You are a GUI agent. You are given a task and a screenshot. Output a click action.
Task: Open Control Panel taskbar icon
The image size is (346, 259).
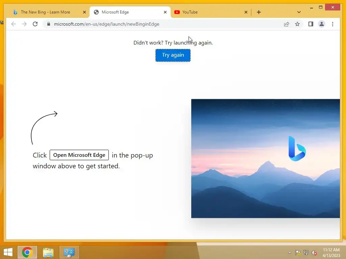(x=69, y=252)
